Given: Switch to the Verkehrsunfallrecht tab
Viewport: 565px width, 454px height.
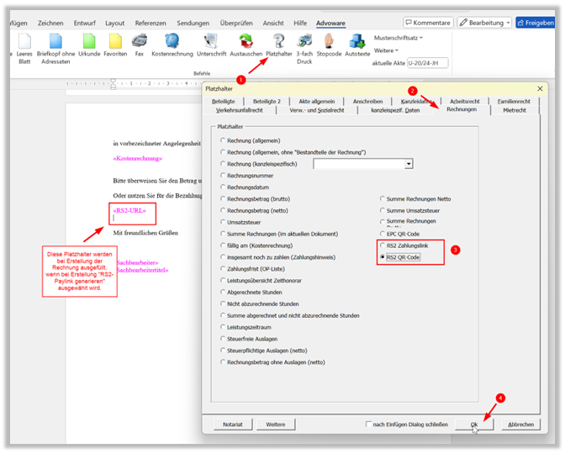Looking at the screenshot, I should tap(240, 110).
